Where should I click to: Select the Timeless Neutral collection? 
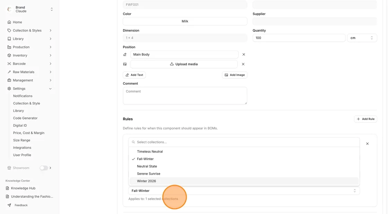click(244, 151)
